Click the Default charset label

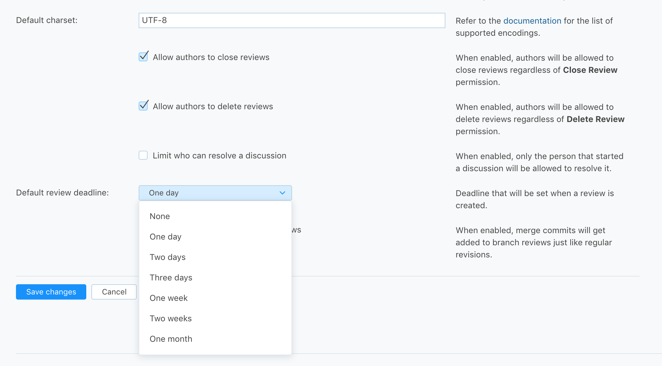click(x=47, y=20)
